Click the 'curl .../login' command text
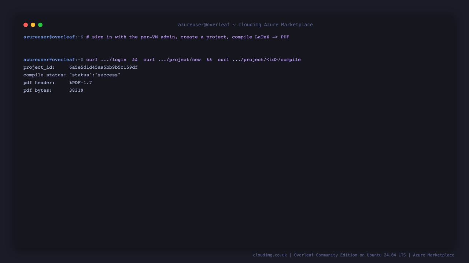Viewport: 469px width, 263px height. point(106,60)
